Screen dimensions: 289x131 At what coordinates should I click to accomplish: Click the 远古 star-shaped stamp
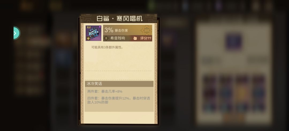coord(147,30)
